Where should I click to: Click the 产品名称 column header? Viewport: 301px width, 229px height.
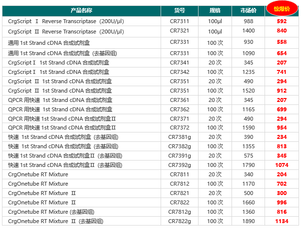point(81,10)
